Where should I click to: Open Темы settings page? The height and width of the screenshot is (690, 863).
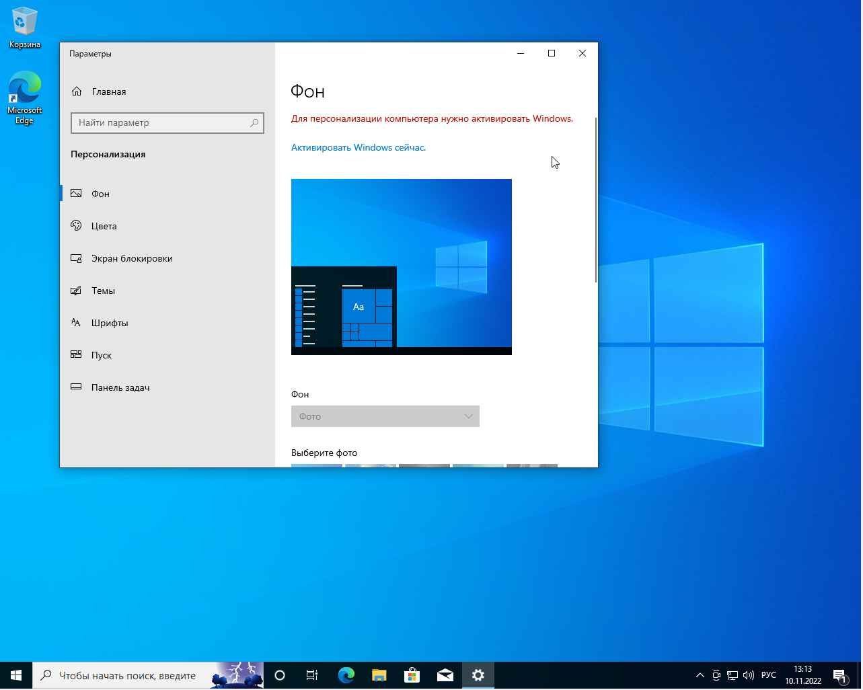[x=167, y=291]
